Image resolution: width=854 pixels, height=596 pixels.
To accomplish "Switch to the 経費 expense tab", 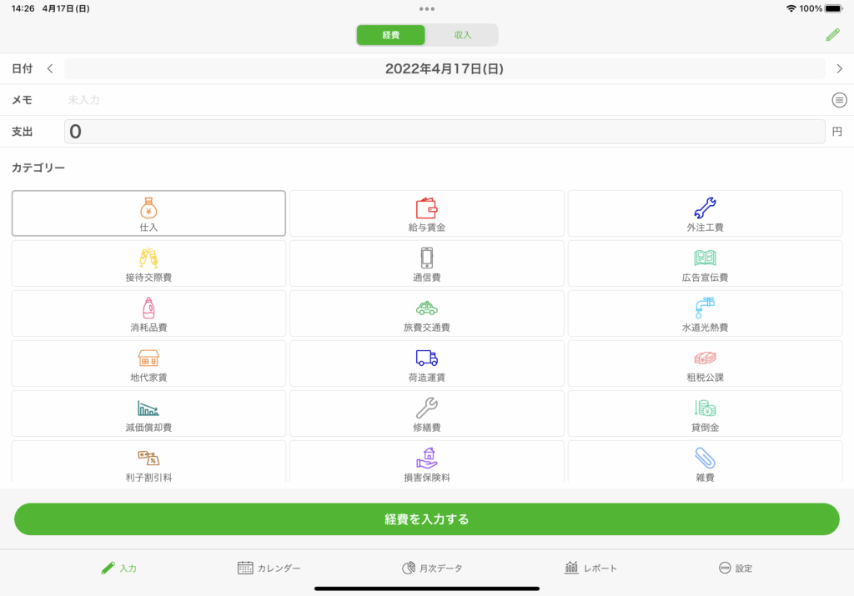I will 391,35.
